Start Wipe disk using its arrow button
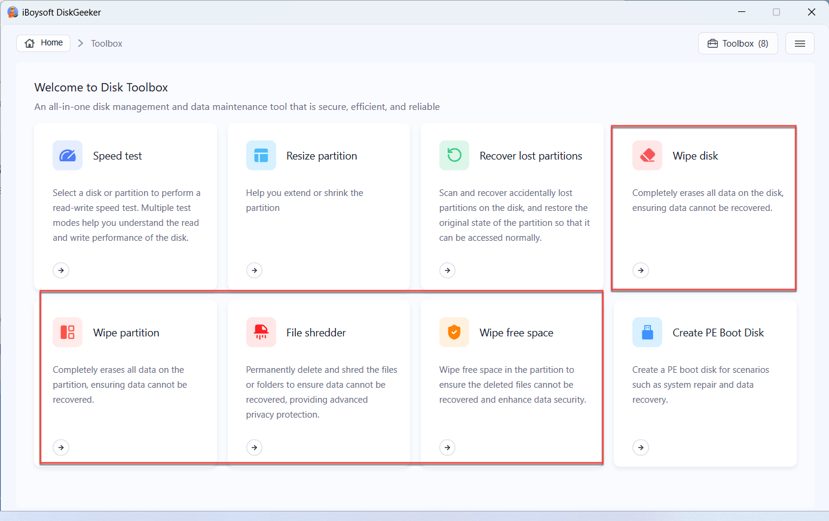The image size is (829, 521). [x=641, y=270]
